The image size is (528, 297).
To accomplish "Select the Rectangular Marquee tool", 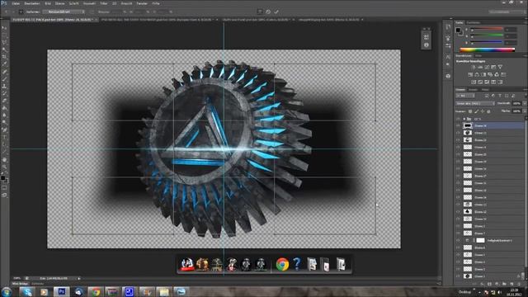I will point(4,35).
